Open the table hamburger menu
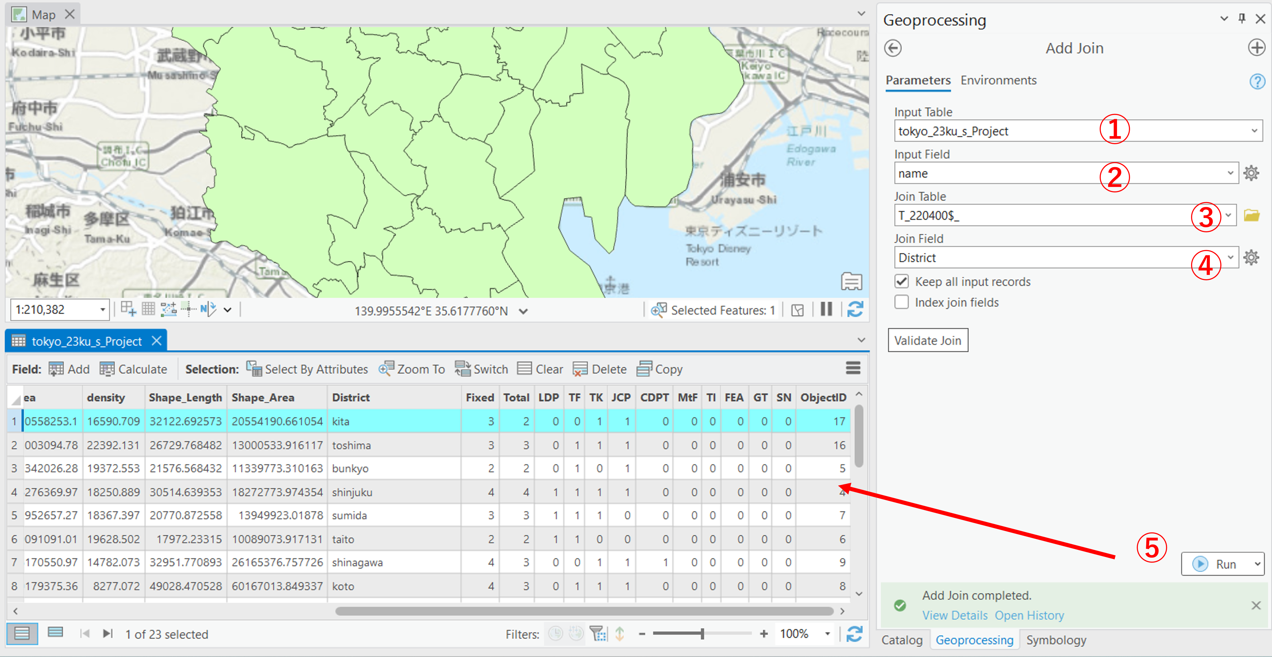 (x=853, y=368)
